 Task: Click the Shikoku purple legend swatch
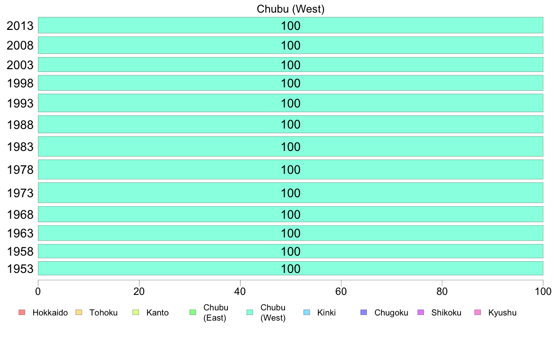tap(421, 312)
